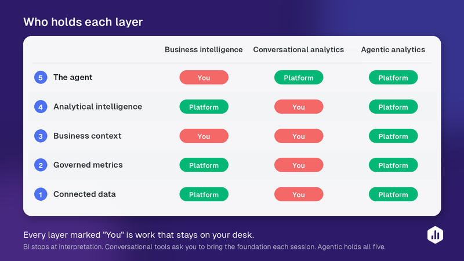Select Business intelligence Platform pill for Connected data
The image size is (464, 261).
tap(204, 194)
